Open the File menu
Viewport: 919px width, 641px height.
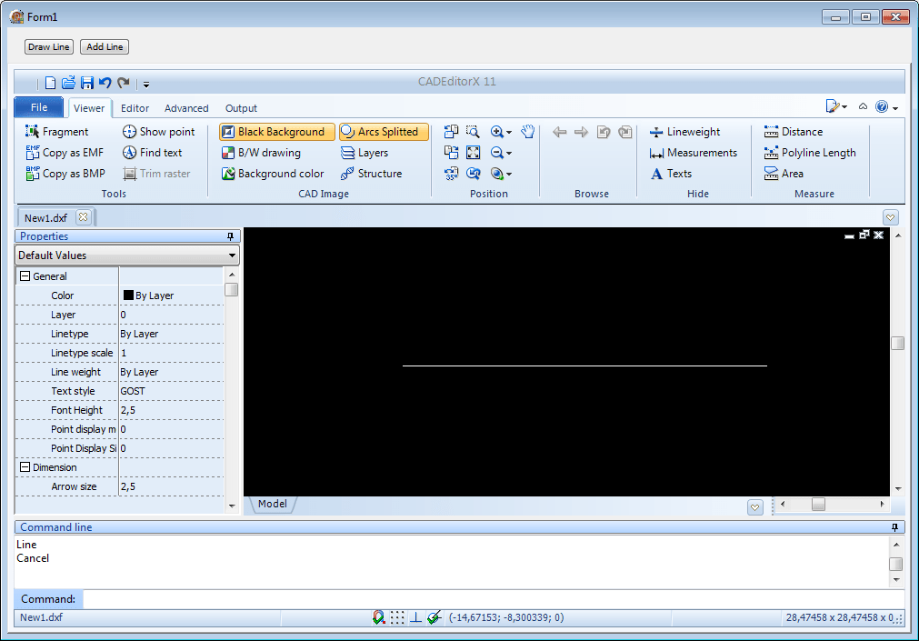tap(39, 107)
